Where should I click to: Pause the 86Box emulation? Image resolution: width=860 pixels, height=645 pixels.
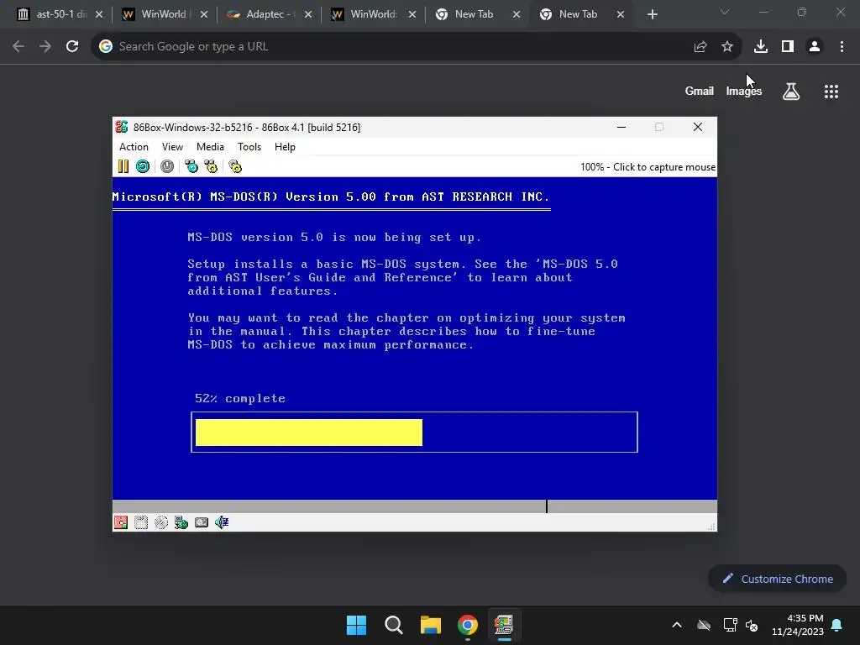[x=123, y=166]
